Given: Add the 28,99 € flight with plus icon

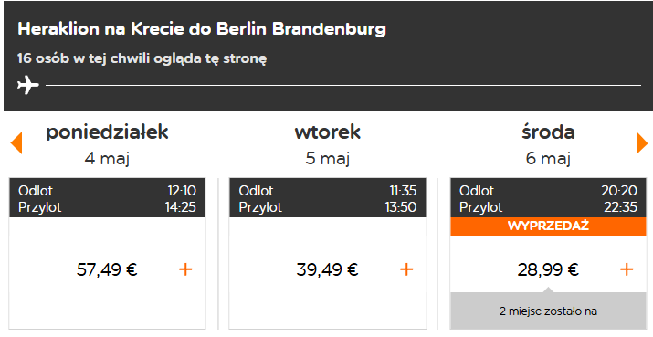Looking at the screenshot, I should [x=627, y=269].
